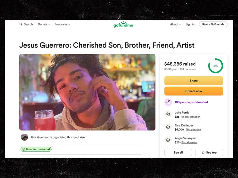
Task: Expand the Fundraise dropdown menu
Action: click(62, 24)
